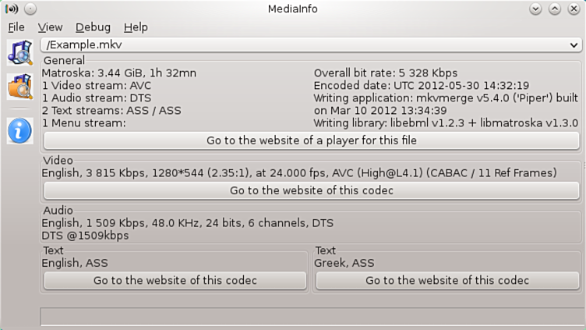Screen dimensions: 586x330
Task: Open the File menu
Action: pyautogui.click(x=16, y=27)
